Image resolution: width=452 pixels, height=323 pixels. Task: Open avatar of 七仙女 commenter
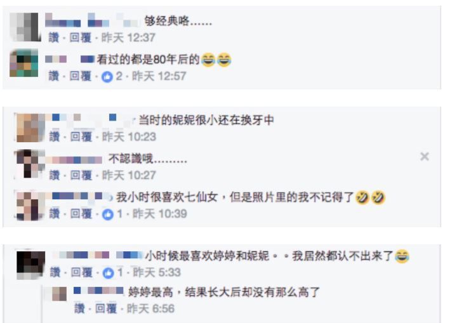click(30, 206)
